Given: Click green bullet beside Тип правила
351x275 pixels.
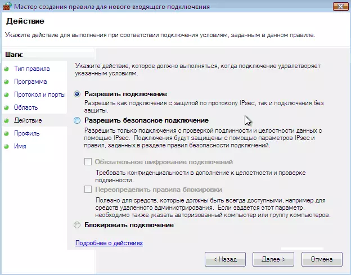Looking at the screenshot, I should coord(6,69).
